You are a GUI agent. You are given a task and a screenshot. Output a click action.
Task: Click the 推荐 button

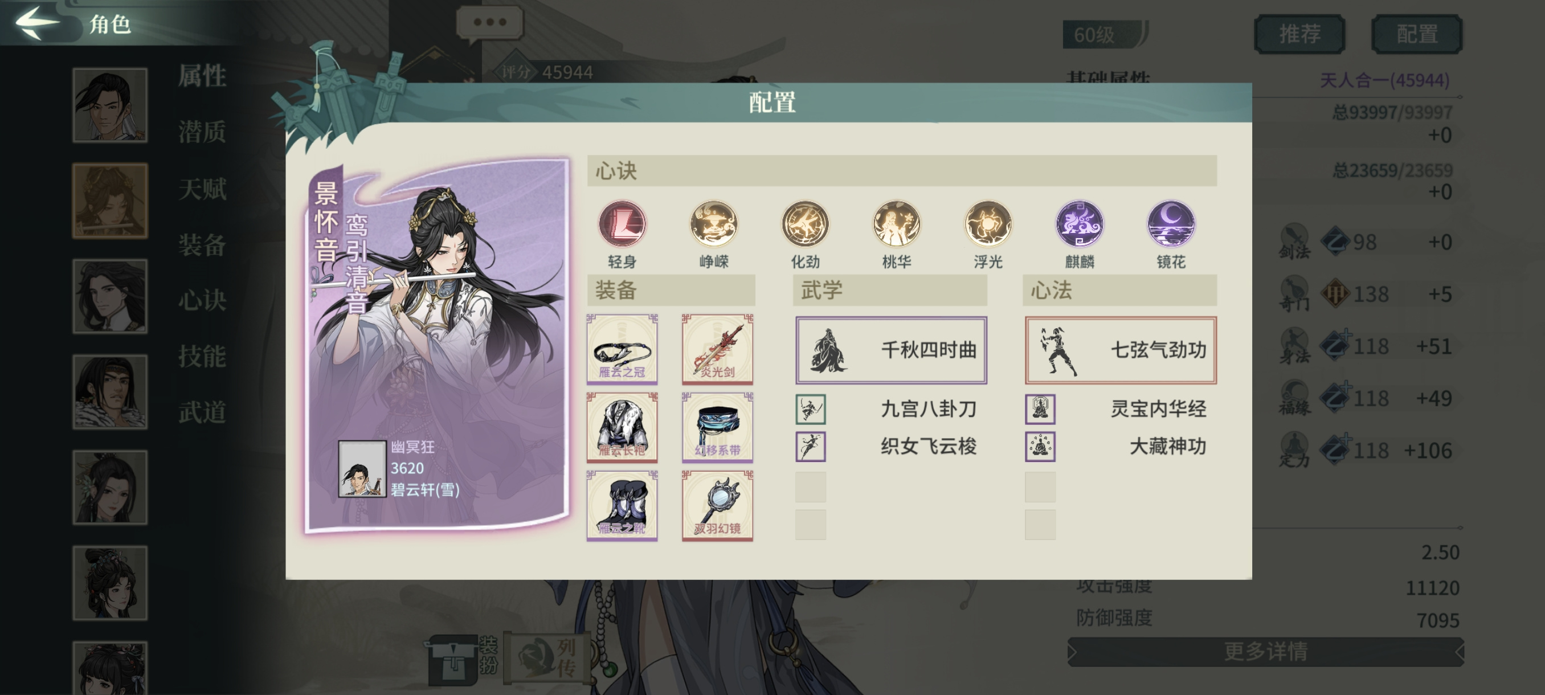[x=1299, y=34]
